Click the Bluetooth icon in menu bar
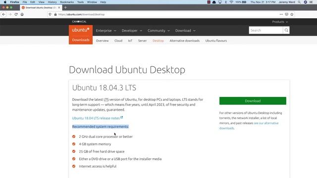Image resolution: width=317 pixels, height=178 pixels. tap(226, 2)
